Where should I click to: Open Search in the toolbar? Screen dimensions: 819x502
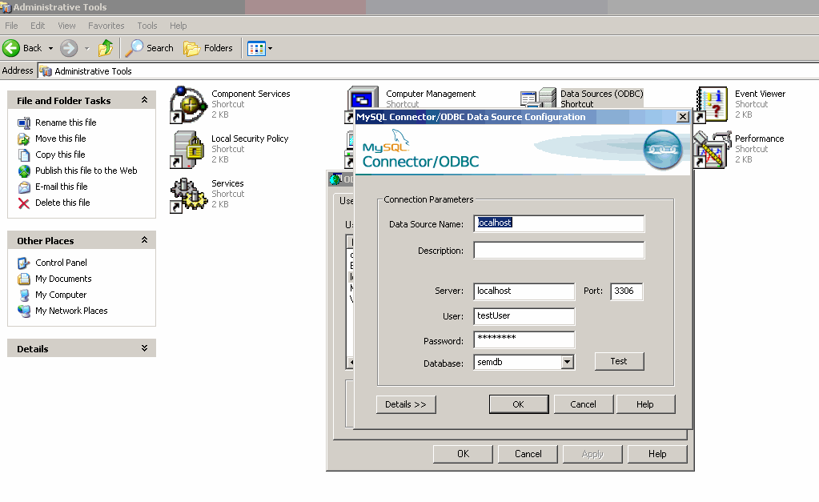(x=150, y=48)
